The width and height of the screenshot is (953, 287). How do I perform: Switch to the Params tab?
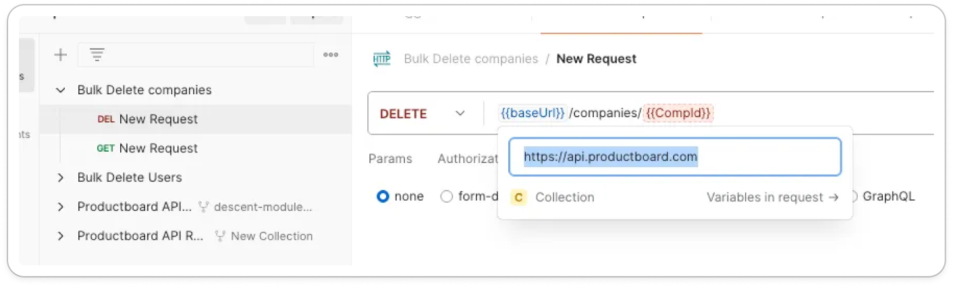(x=390, y=159)
